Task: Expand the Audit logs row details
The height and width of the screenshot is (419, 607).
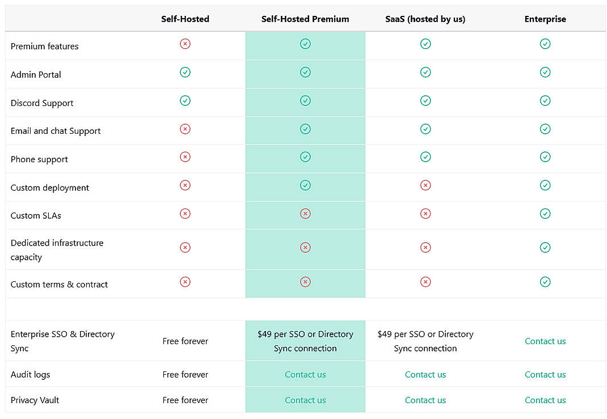Action: [x=31, y=374]
